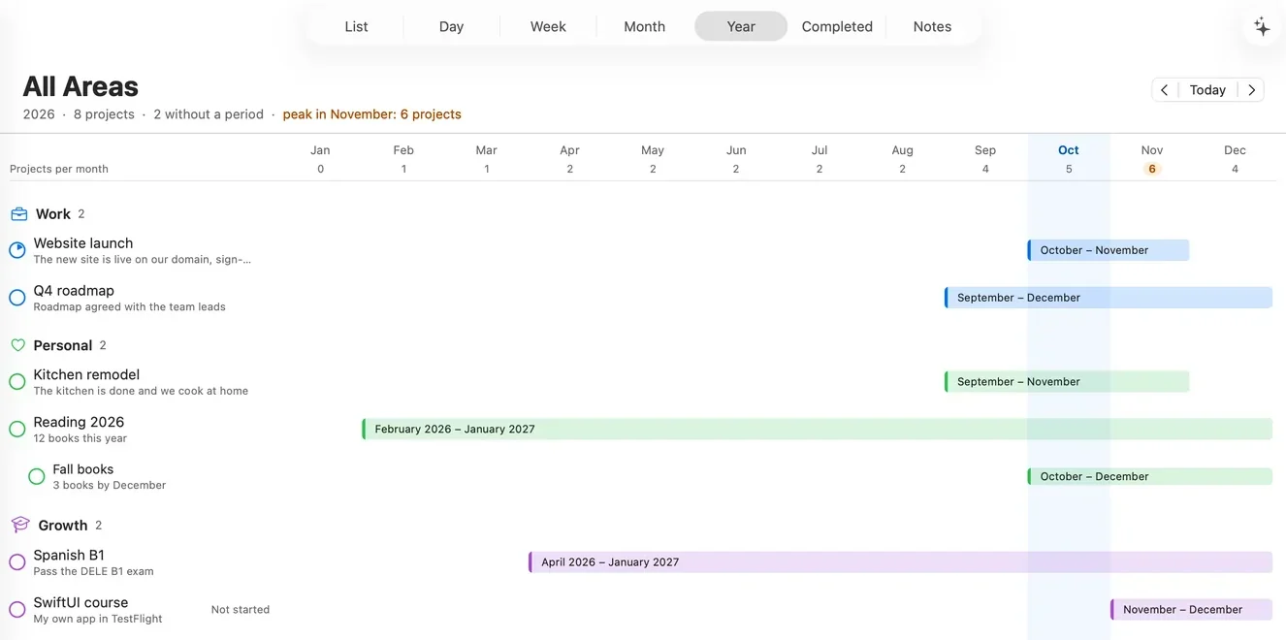Select the Q4 roadmap September – December bar

point(1109,298)
